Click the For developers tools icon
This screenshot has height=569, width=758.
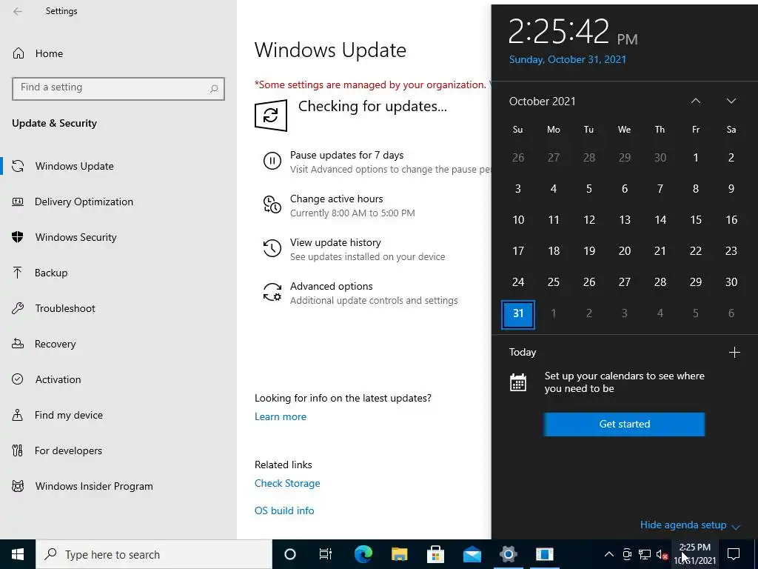18,450
